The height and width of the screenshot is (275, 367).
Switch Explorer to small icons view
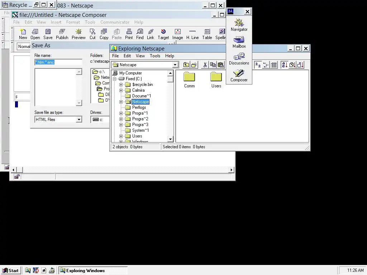[x=266, y=65]
